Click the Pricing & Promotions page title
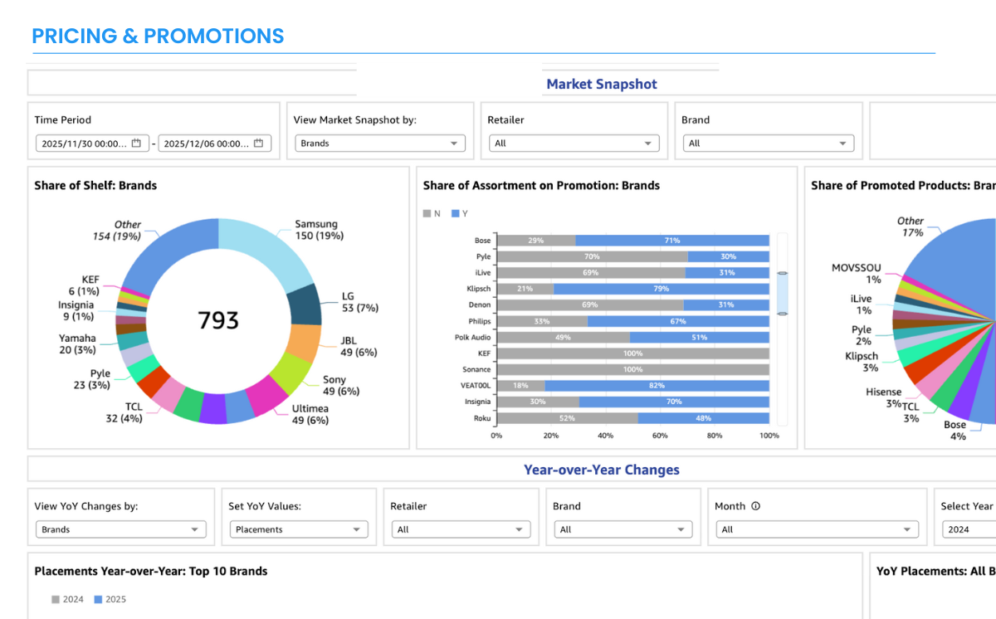Image resolution: width=996 pixels, height=619 pixels. coord(158,37)
